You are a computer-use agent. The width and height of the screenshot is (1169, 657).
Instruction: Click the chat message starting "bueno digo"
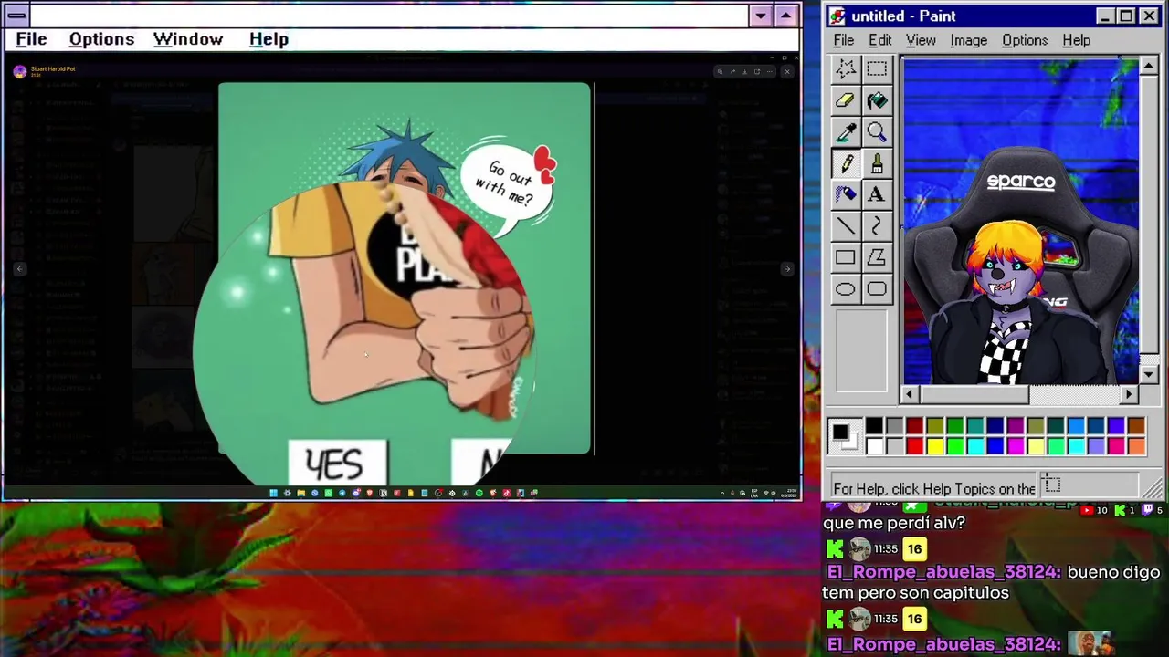point(991,582)
